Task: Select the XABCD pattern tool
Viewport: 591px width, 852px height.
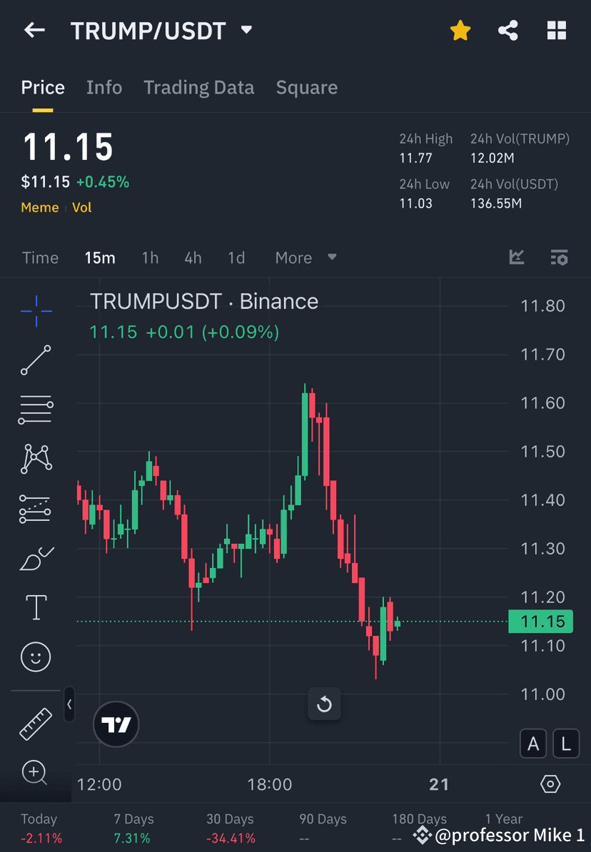Action: pos(36,459)
